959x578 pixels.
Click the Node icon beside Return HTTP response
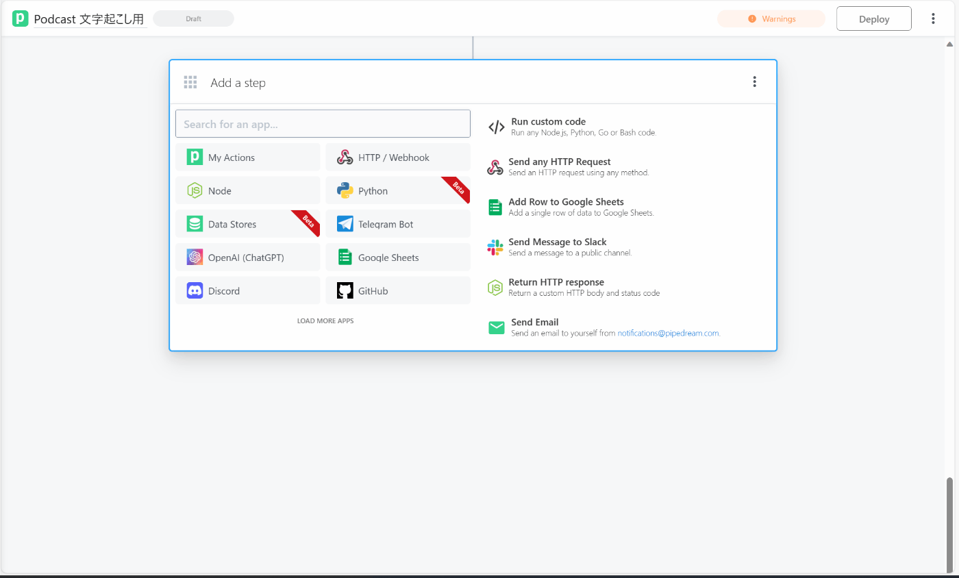pos(495,288)
